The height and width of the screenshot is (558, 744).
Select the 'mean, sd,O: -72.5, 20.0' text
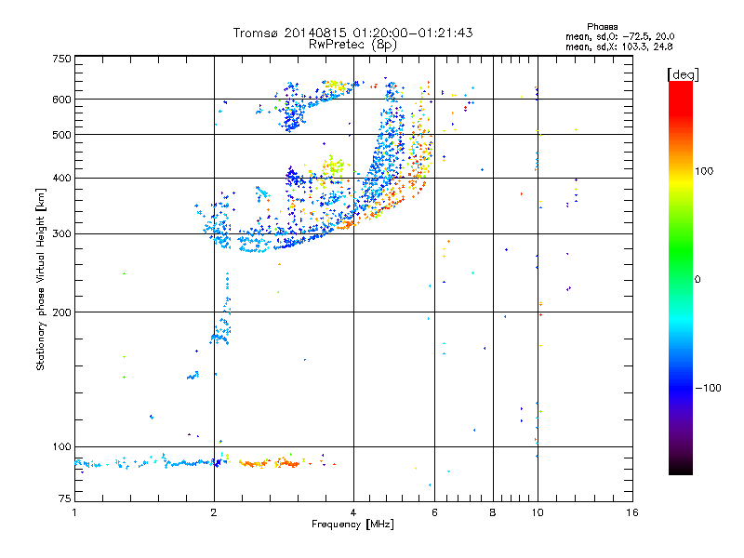point(619,36)
